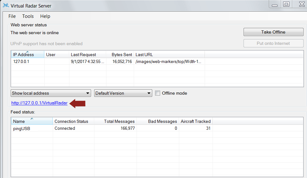Minimize the Virtual Radar Server window
Image resolution: width=307 pixels, height=178 pixels.
click(x=275, y=4)
